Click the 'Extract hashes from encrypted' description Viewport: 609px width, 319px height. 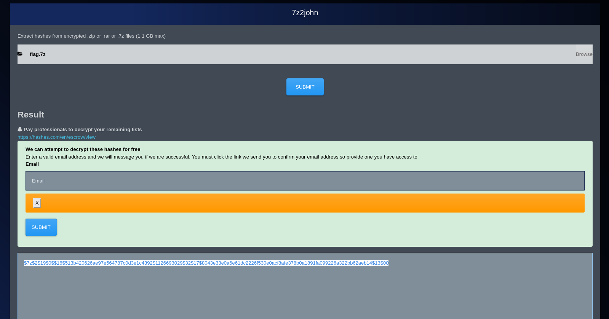click(x=91, y=36)
